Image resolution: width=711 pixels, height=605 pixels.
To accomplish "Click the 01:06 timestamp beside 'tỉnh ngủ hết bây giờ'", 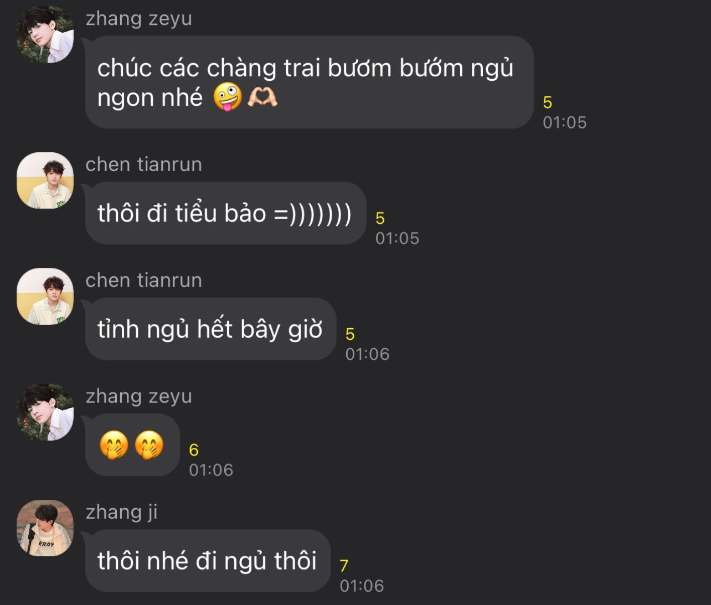I will coord(368,354).
